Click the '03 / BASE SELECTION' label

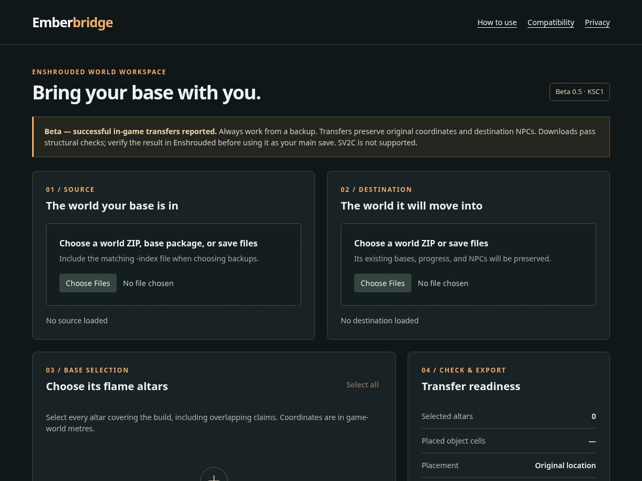[87, 370]
